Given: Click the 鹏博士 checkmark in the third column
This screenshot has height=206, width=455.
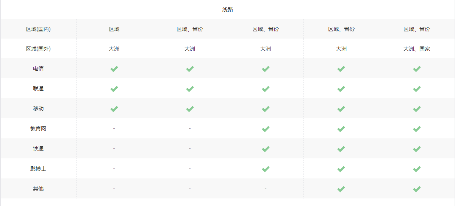Looking at the screenshot, I should pos(266,169).
